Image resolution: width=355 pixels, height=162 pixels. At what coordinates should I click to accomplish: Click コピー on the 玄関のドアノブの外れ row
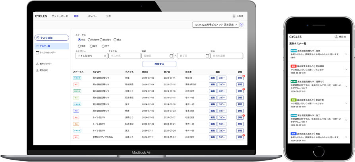point(222,137)
